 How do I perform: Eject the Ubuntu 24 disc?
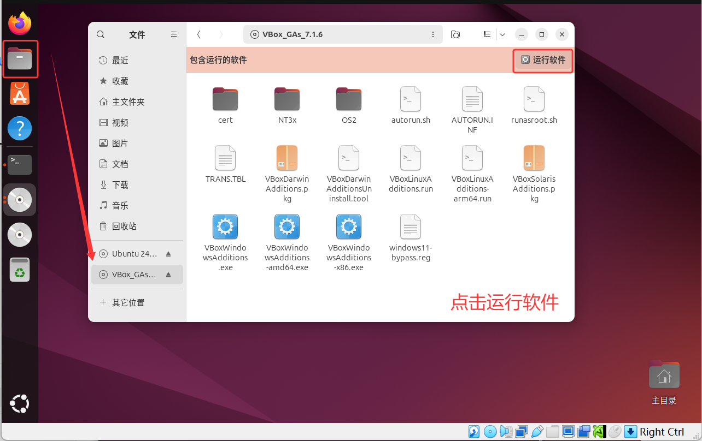point(168,254)
